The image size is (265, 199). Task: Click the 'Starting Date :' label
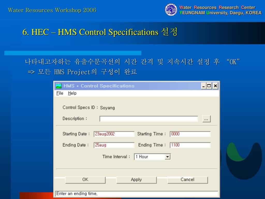[x=76, y=134]
